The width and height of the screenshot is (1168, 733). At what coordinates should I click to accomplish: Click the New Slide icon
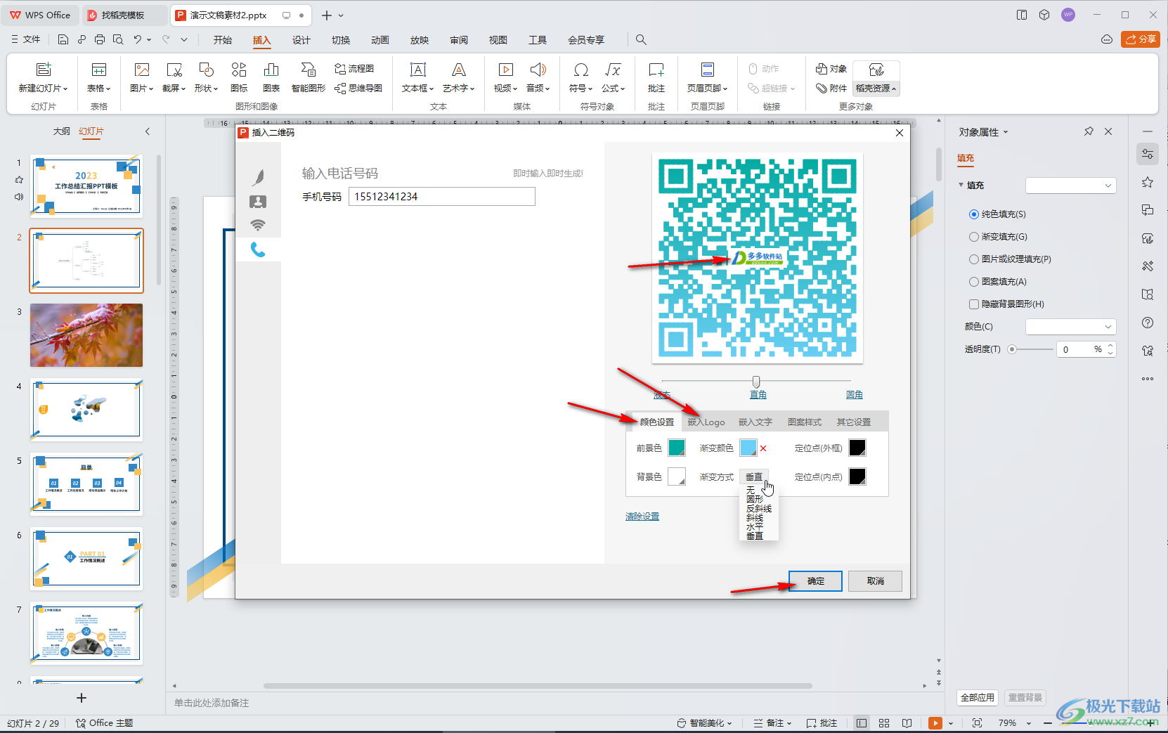44,70
